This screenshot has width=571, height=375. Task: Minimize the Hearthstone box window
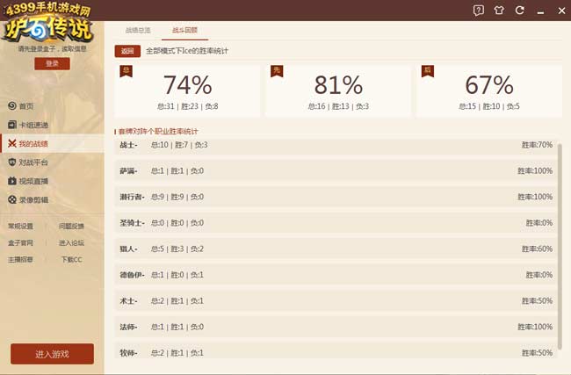[540, 12]
